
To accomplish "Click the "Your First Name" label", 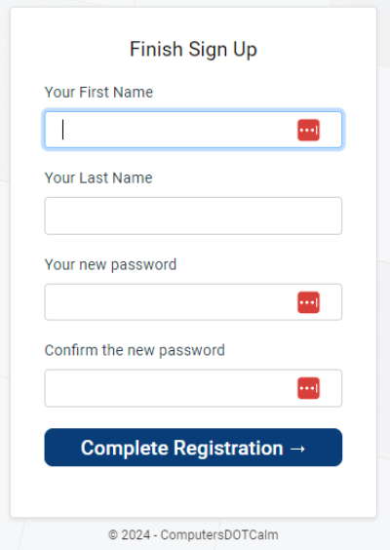I will pyautogui.click(x=98, y=93).
